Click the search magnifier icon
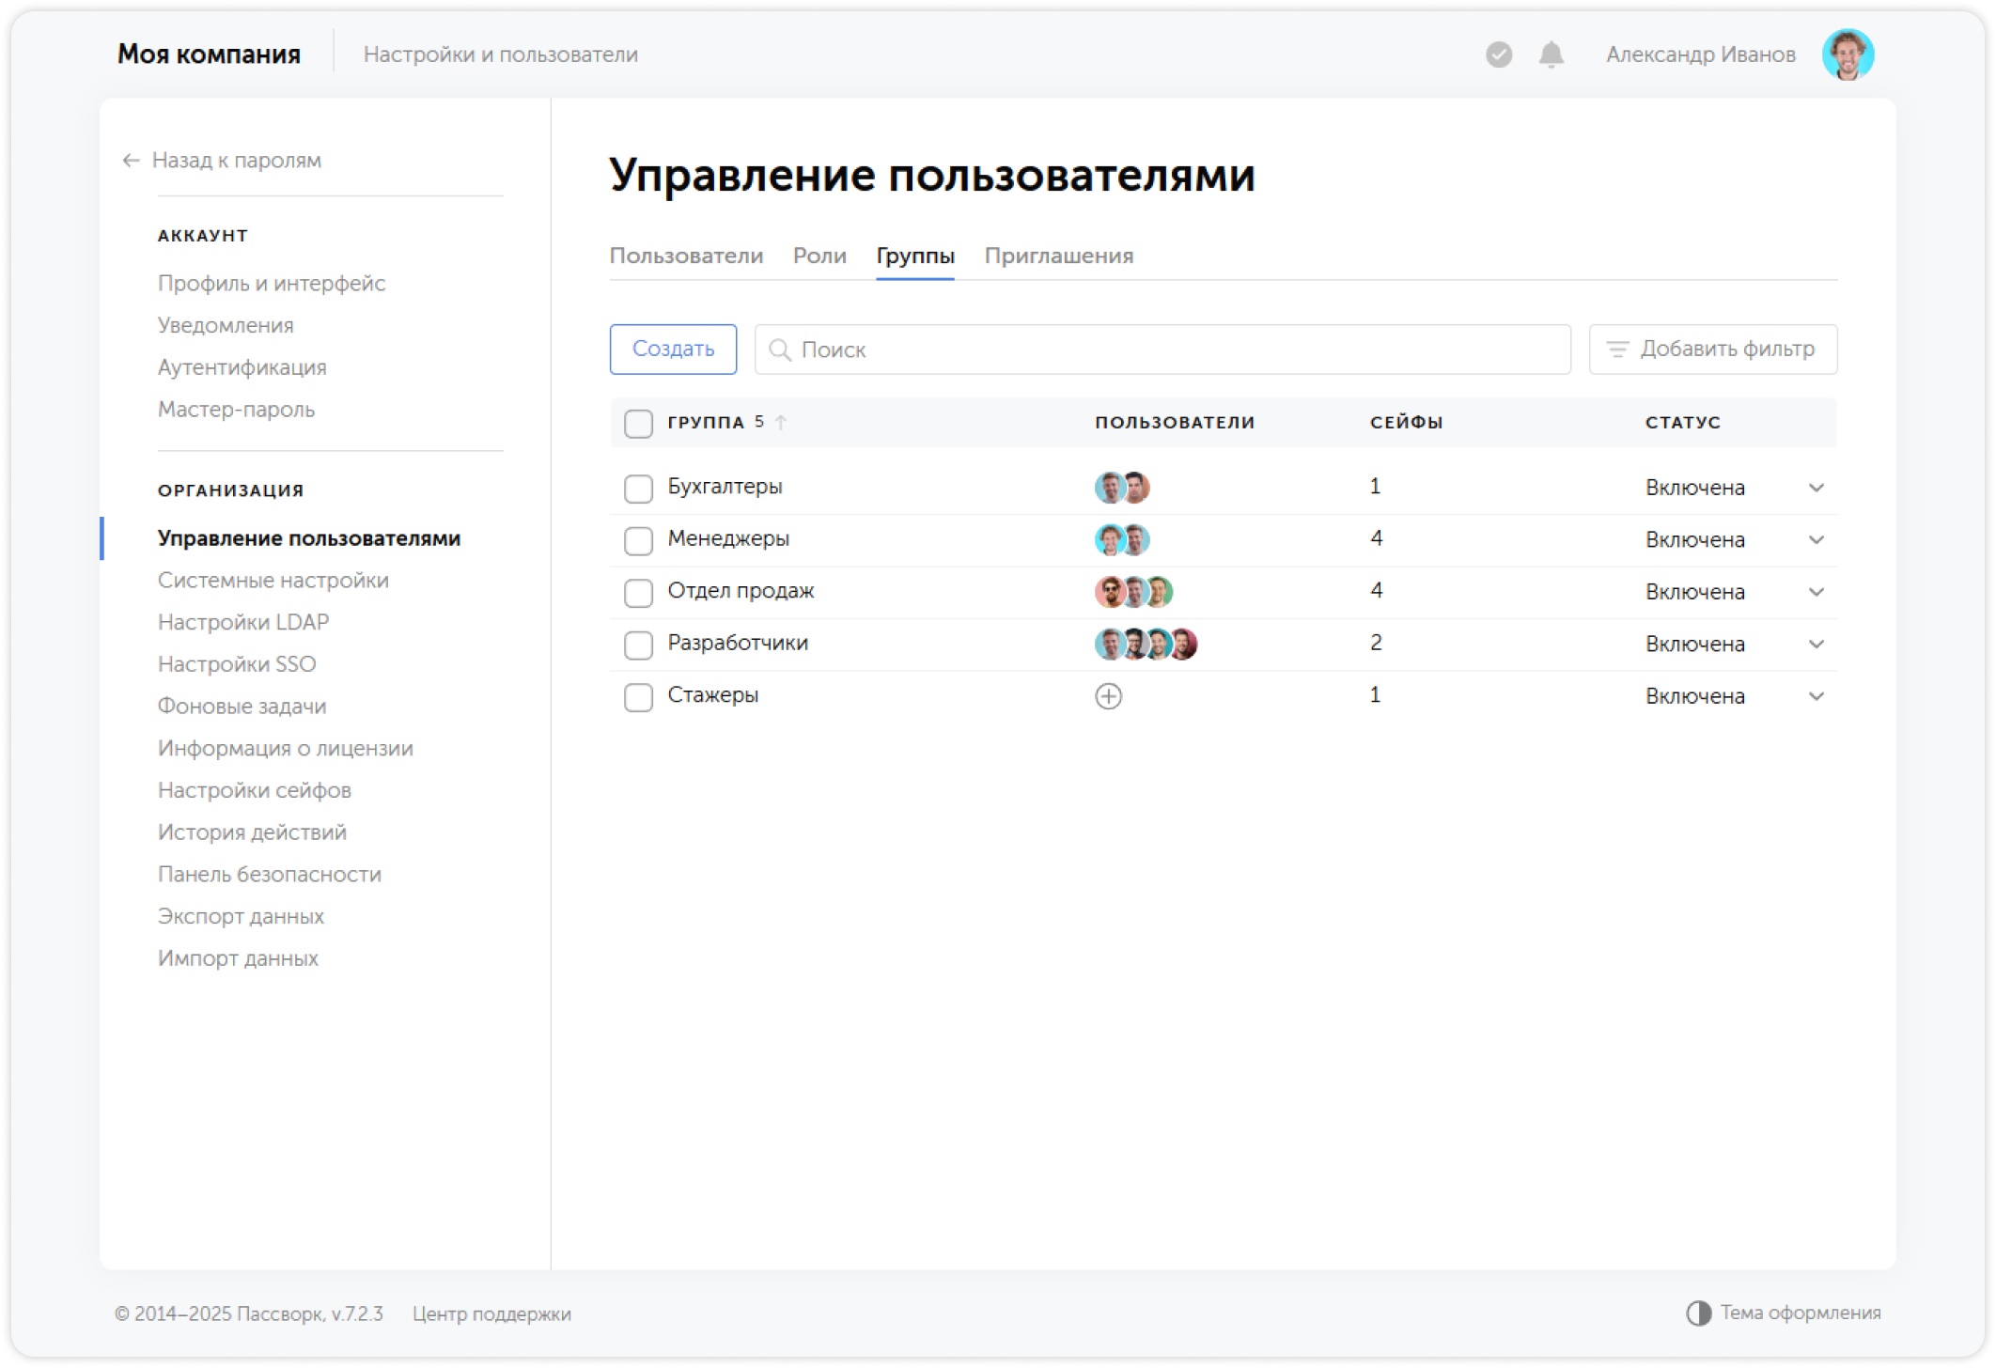This screenshot has height=1368, width=1996. pyautogui.click(x=781, y=349)
